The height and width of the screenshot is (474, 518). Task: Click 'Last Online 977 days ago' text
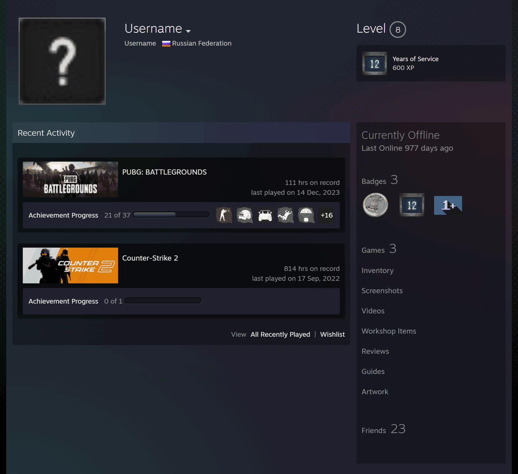[407, 148]
